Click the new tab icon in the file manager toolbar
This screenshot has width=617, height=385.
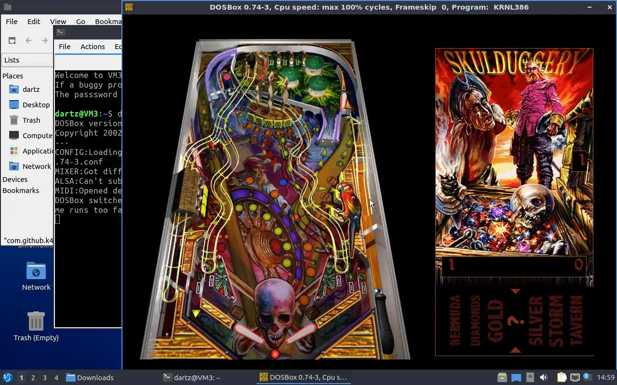coord(12,41)
